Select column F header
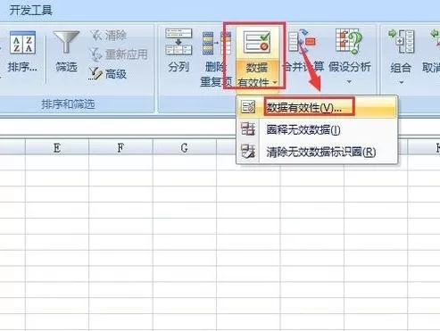 pos(120,147)
